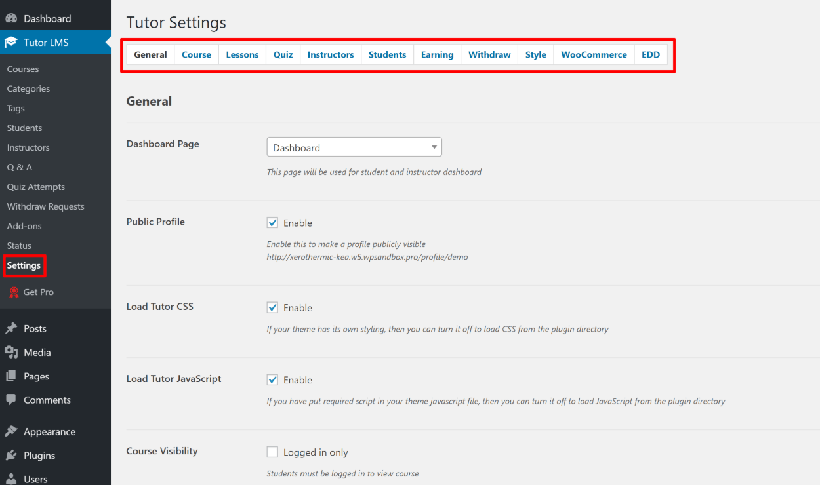
Task: Enable Course Visibility Logged in only
Action: tap(272, 452)
